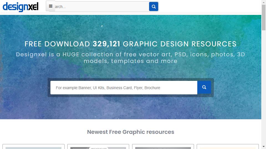Click the hero search magnifier button
Viewport: 266px width, 149px height.
204,87
